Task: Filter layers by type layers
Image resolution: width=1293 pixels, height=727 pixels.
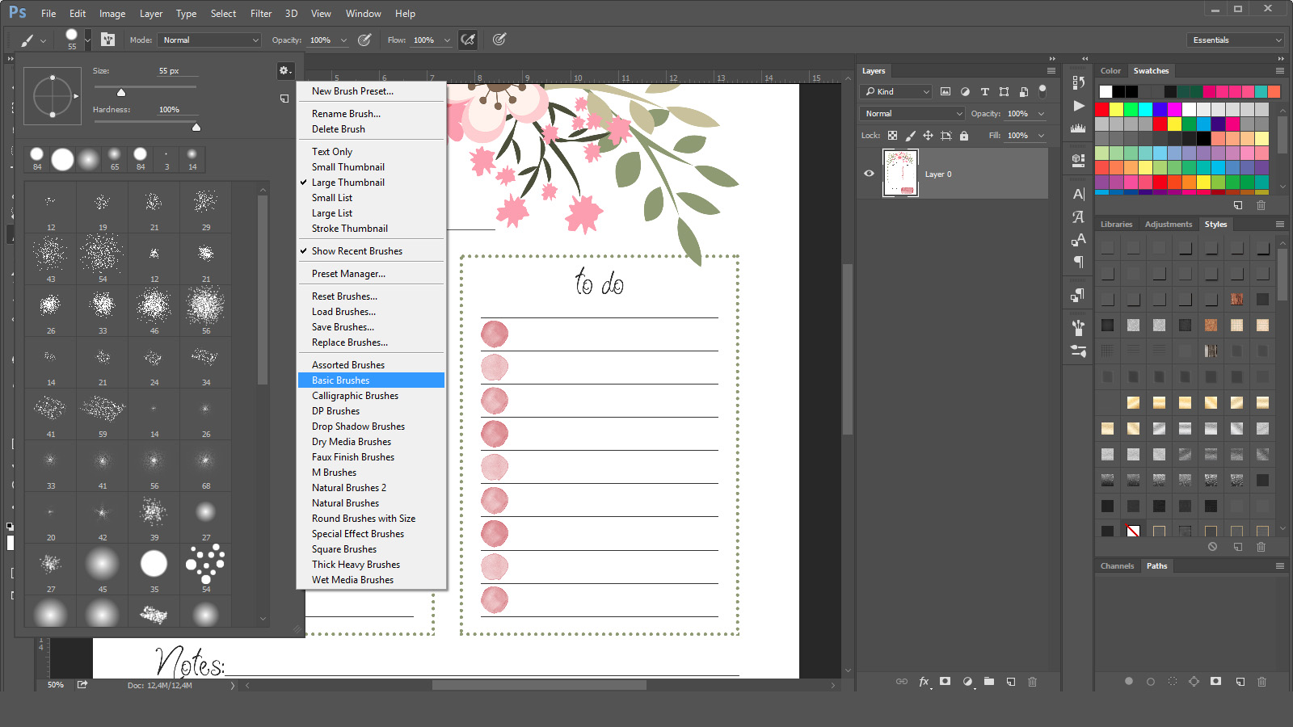Action: [x=984, y=91]
